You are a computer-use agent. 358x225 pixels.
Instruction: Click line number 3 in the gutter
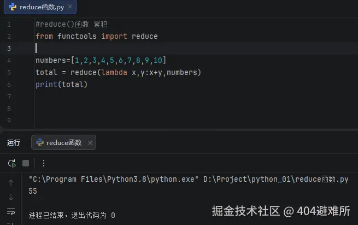[9, 48]
